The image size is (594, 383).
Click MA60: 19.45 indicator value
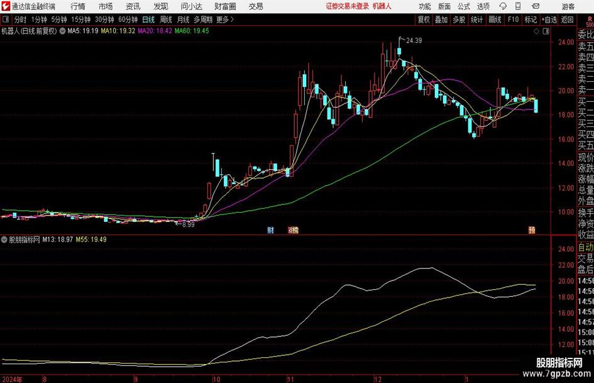click(192, 31)
